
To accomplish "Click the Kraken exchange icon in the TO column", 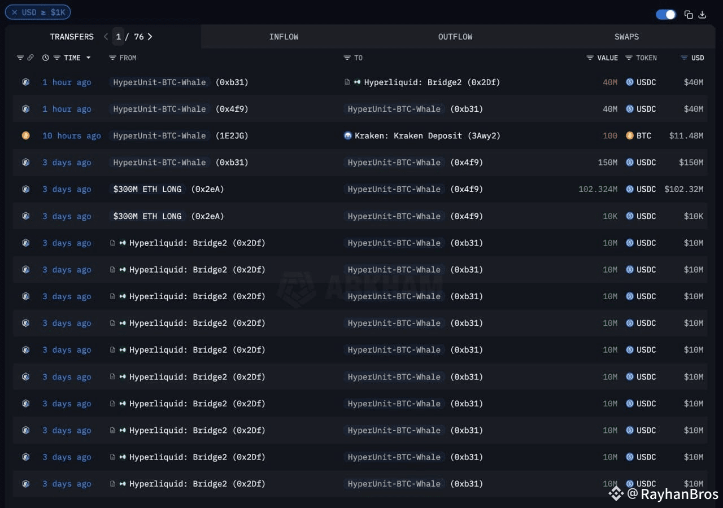I will pyautogui.click(x=347, y=135).
